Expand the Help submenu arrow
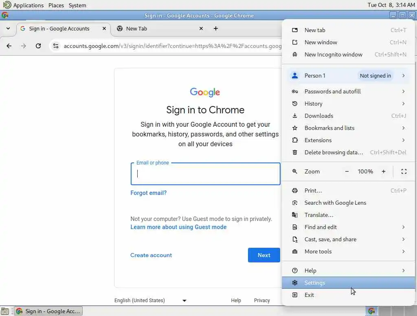Screen dimensions: 417x316 click(x=404, y=271)
